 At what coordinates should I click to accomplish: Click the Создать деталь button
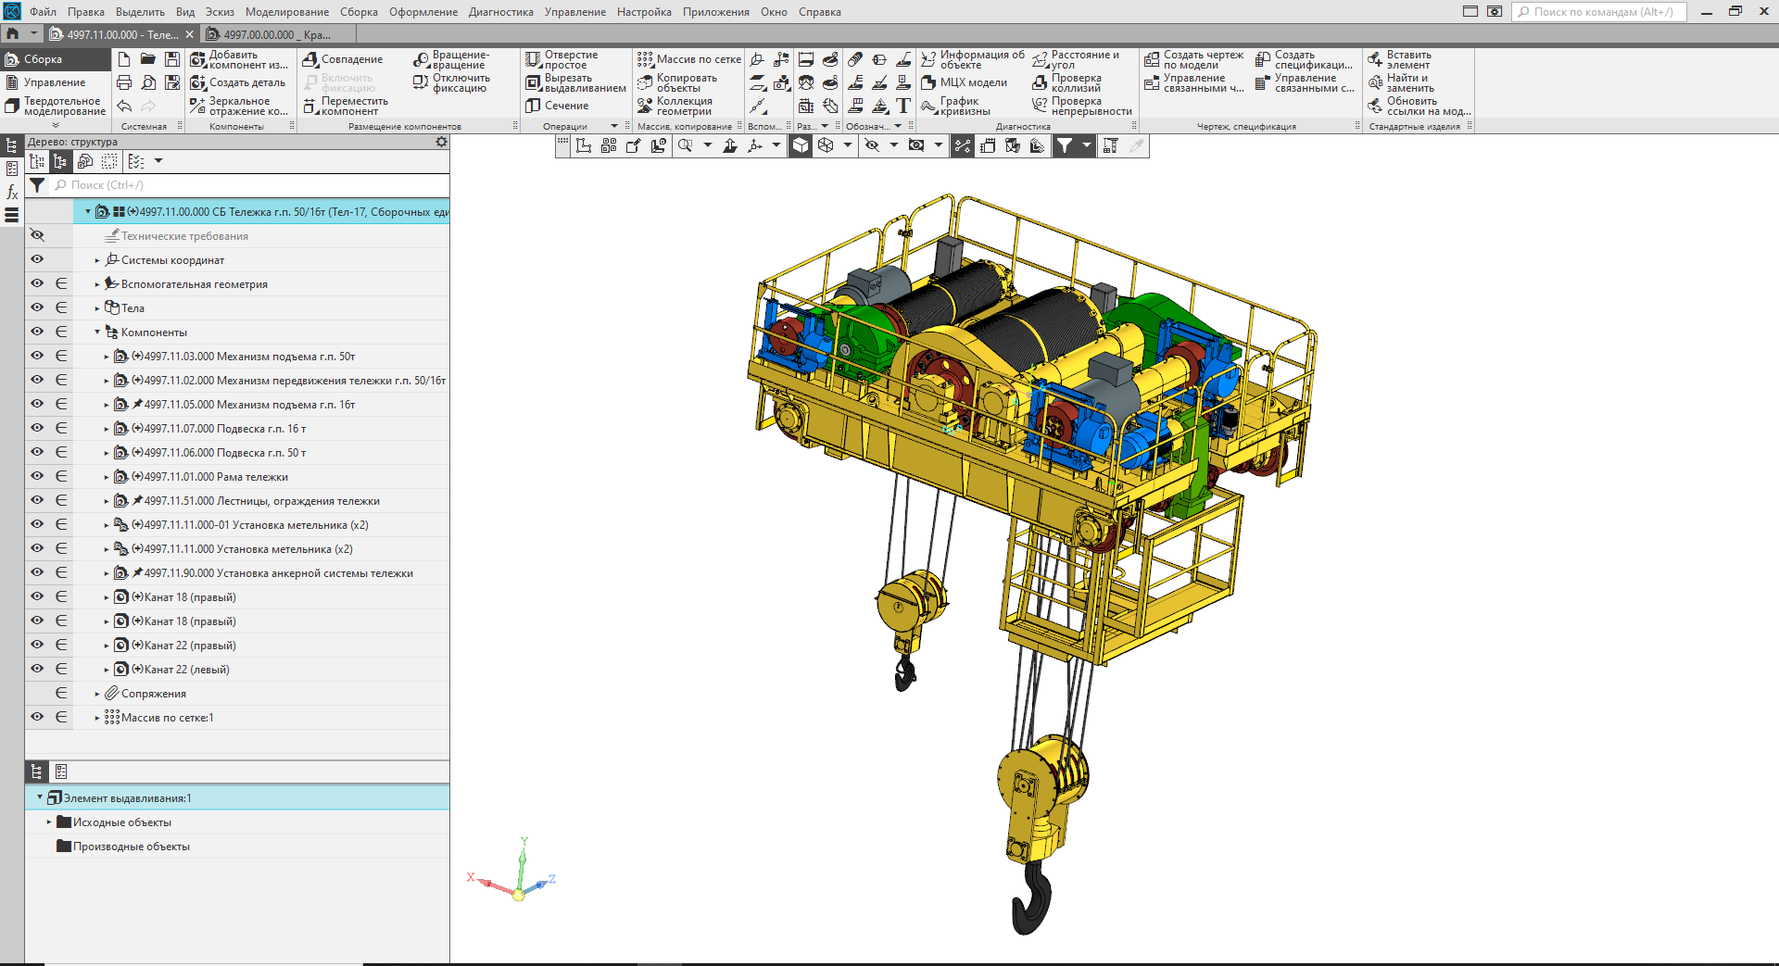click(238, 82)
